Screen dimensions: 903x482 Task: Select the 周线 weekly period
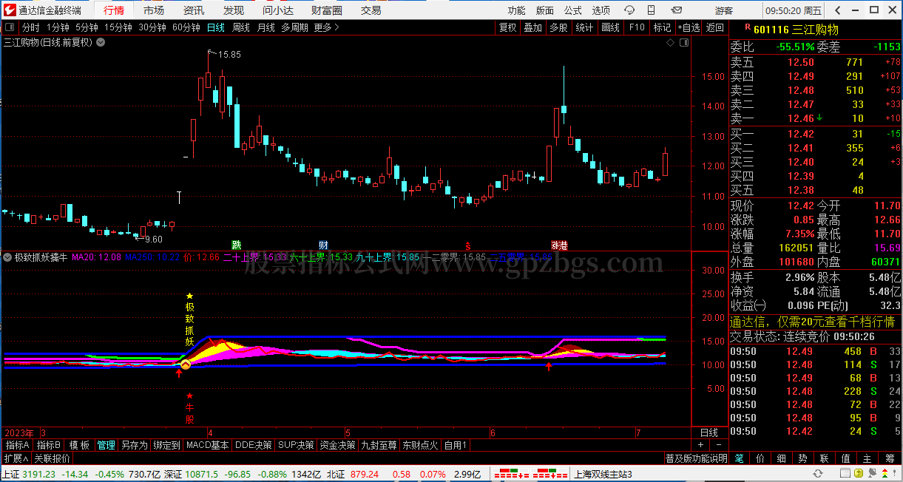tap(241, 27)
